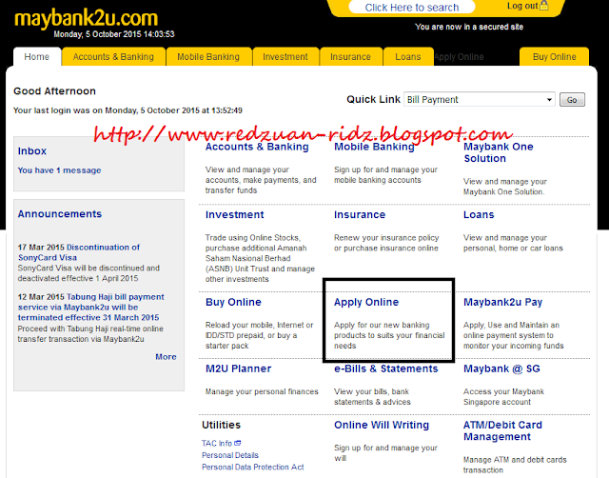Click 'View your bills, bank statements & advices' text

(372, 397)
